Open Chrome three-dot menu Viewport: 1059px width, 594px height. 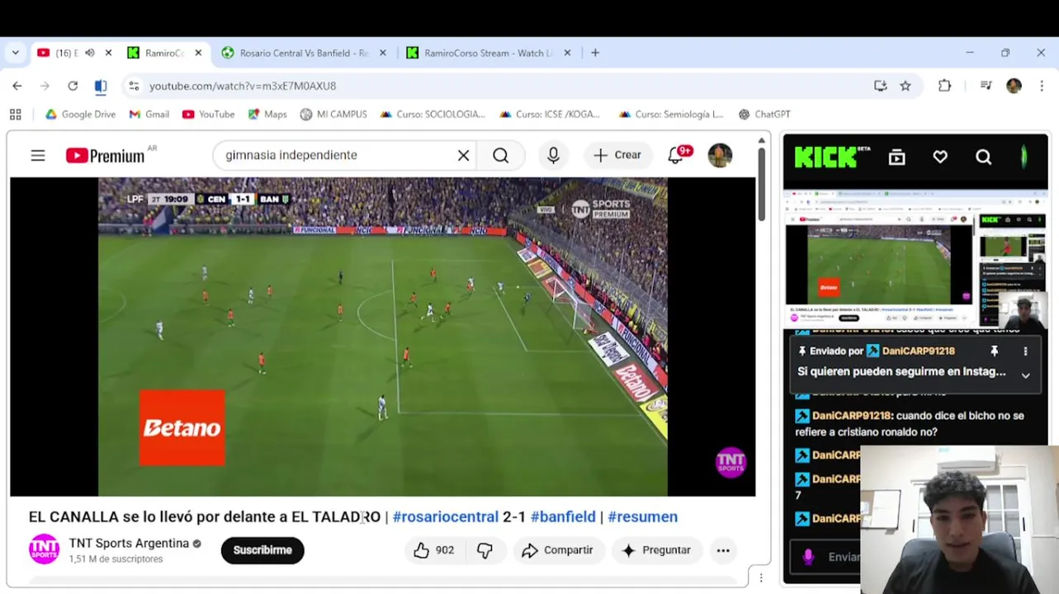pos(1042,86)
